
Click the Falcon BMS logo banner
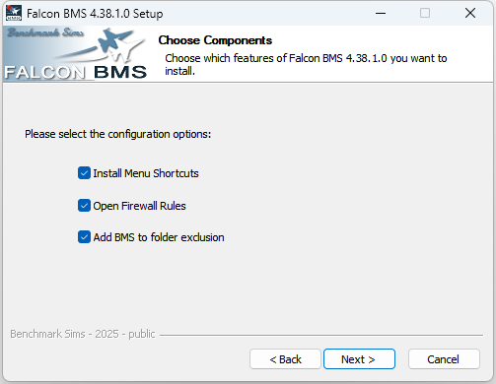coord(76,54)
